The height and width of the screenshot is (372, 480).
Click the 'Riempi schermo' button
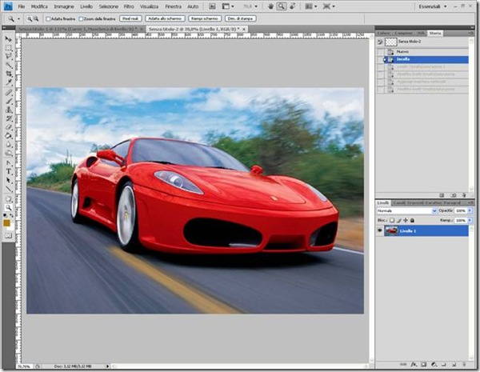[205, 18]
